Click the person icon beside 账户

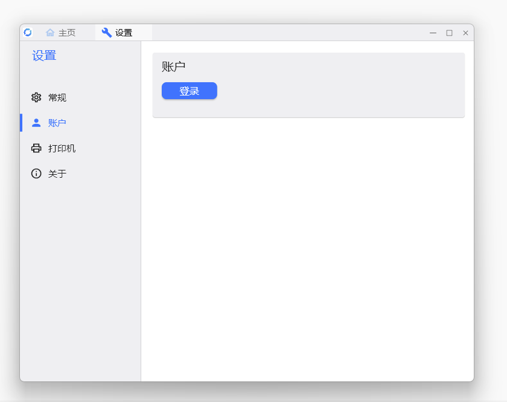36,123
